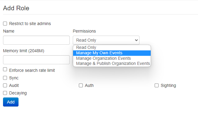Image resolution: width=198 pixels, height=121 pixels.
Task: Enable the Enforce search rate limit checkbox
Action: tap(5, 69)
